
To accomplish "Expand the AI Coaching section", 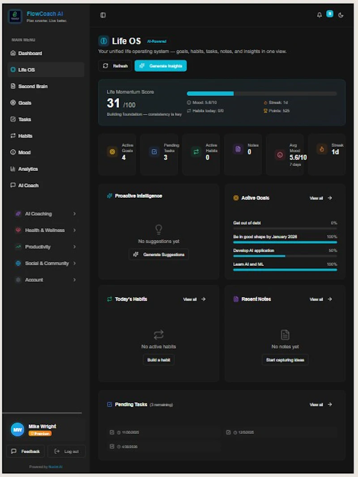I will click(46, 214).
